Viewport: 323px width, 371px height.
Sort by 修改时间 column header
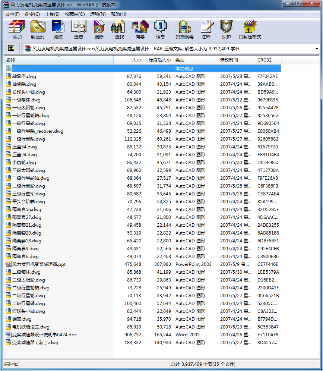(x=229, y=60)
